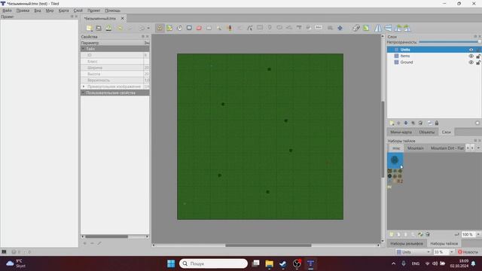Viewport: 482px width, 271px height.
Task: Open the Слой menu
Action: pyautogui.click(x=78, y=11)
